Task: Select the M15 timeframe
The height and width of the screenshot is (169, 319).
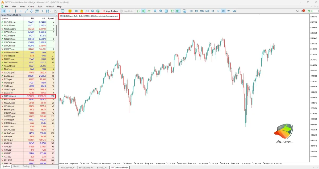Action: (x=202, y=11)
